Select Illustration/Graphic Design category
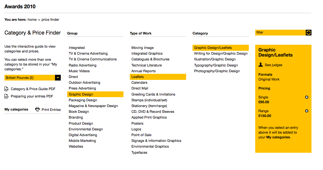 point(215,59)
